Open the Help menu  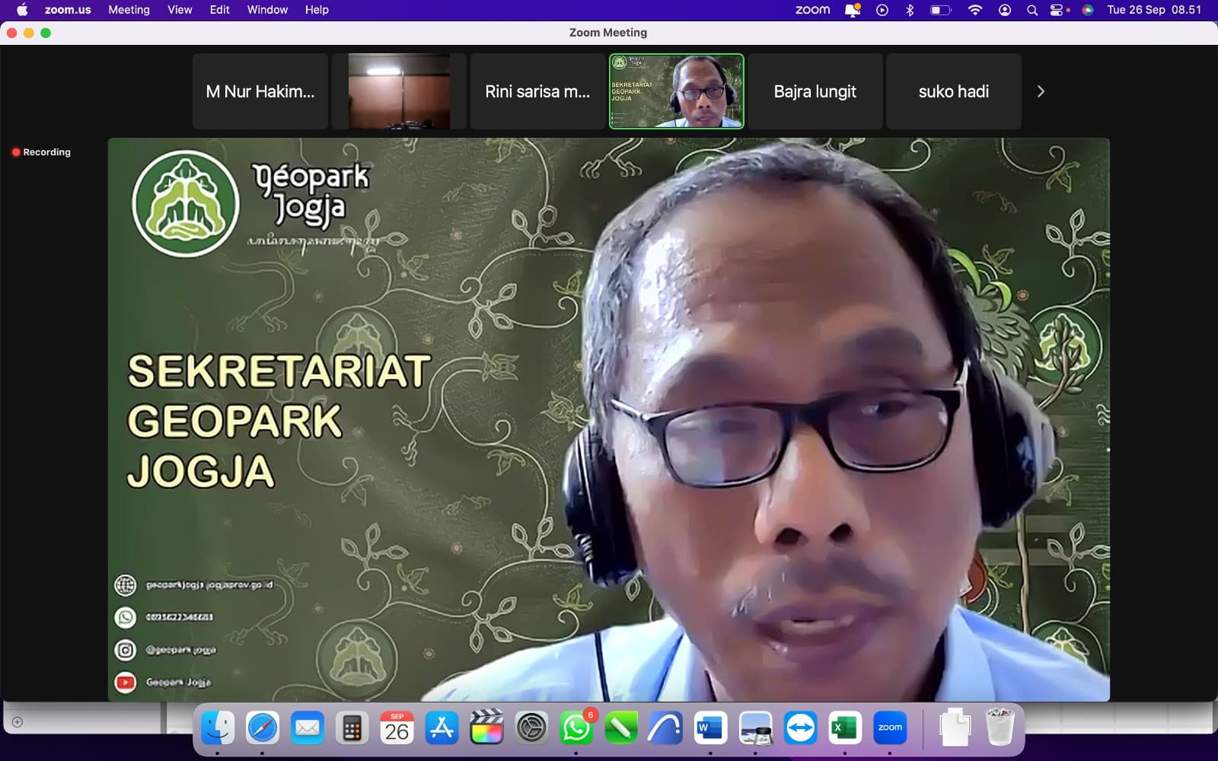[x=317, y=10]
